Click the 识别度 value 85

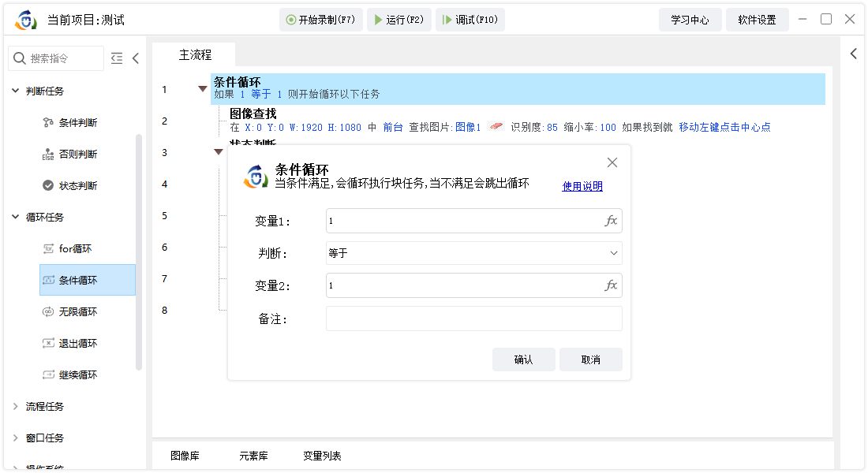(552, 127)
